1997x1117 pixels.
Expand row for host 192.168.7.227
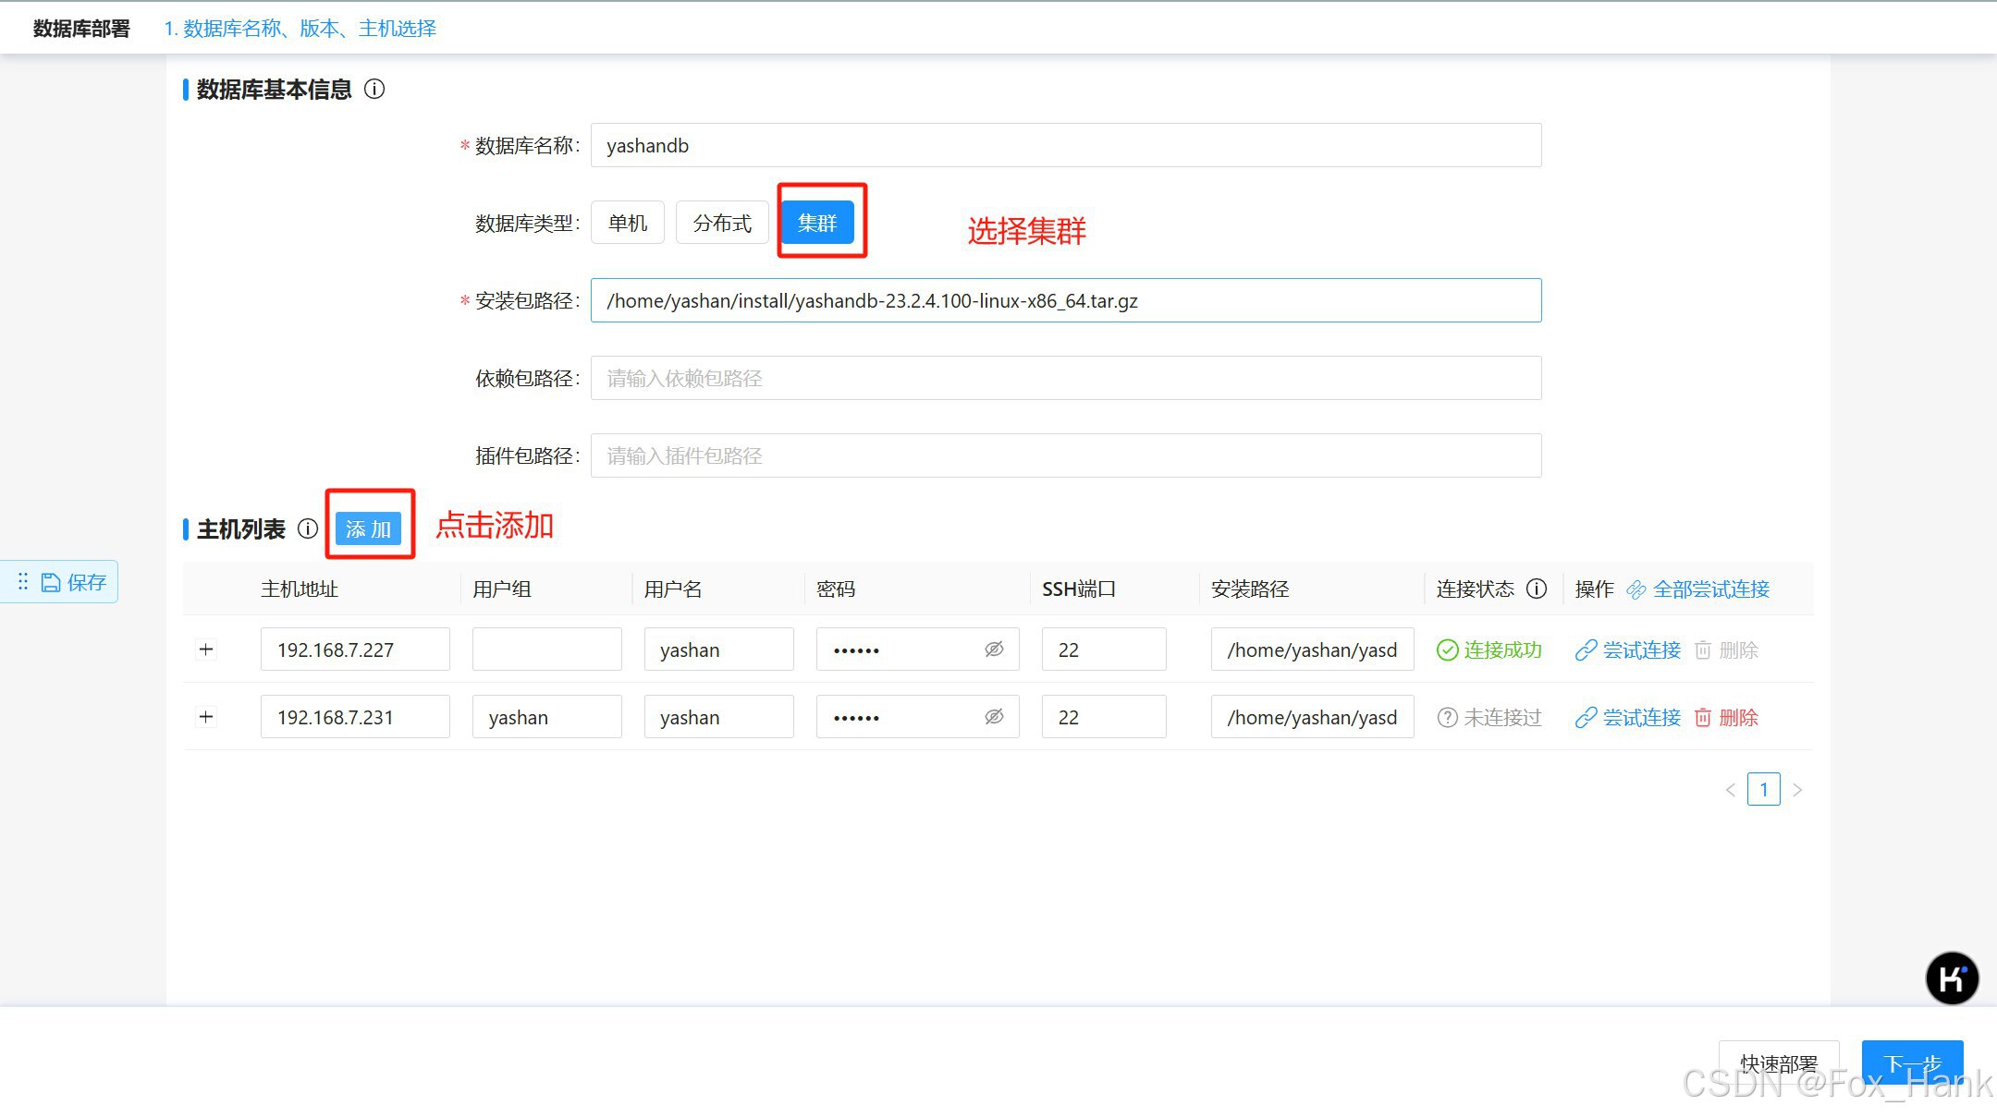pos(206,650)
